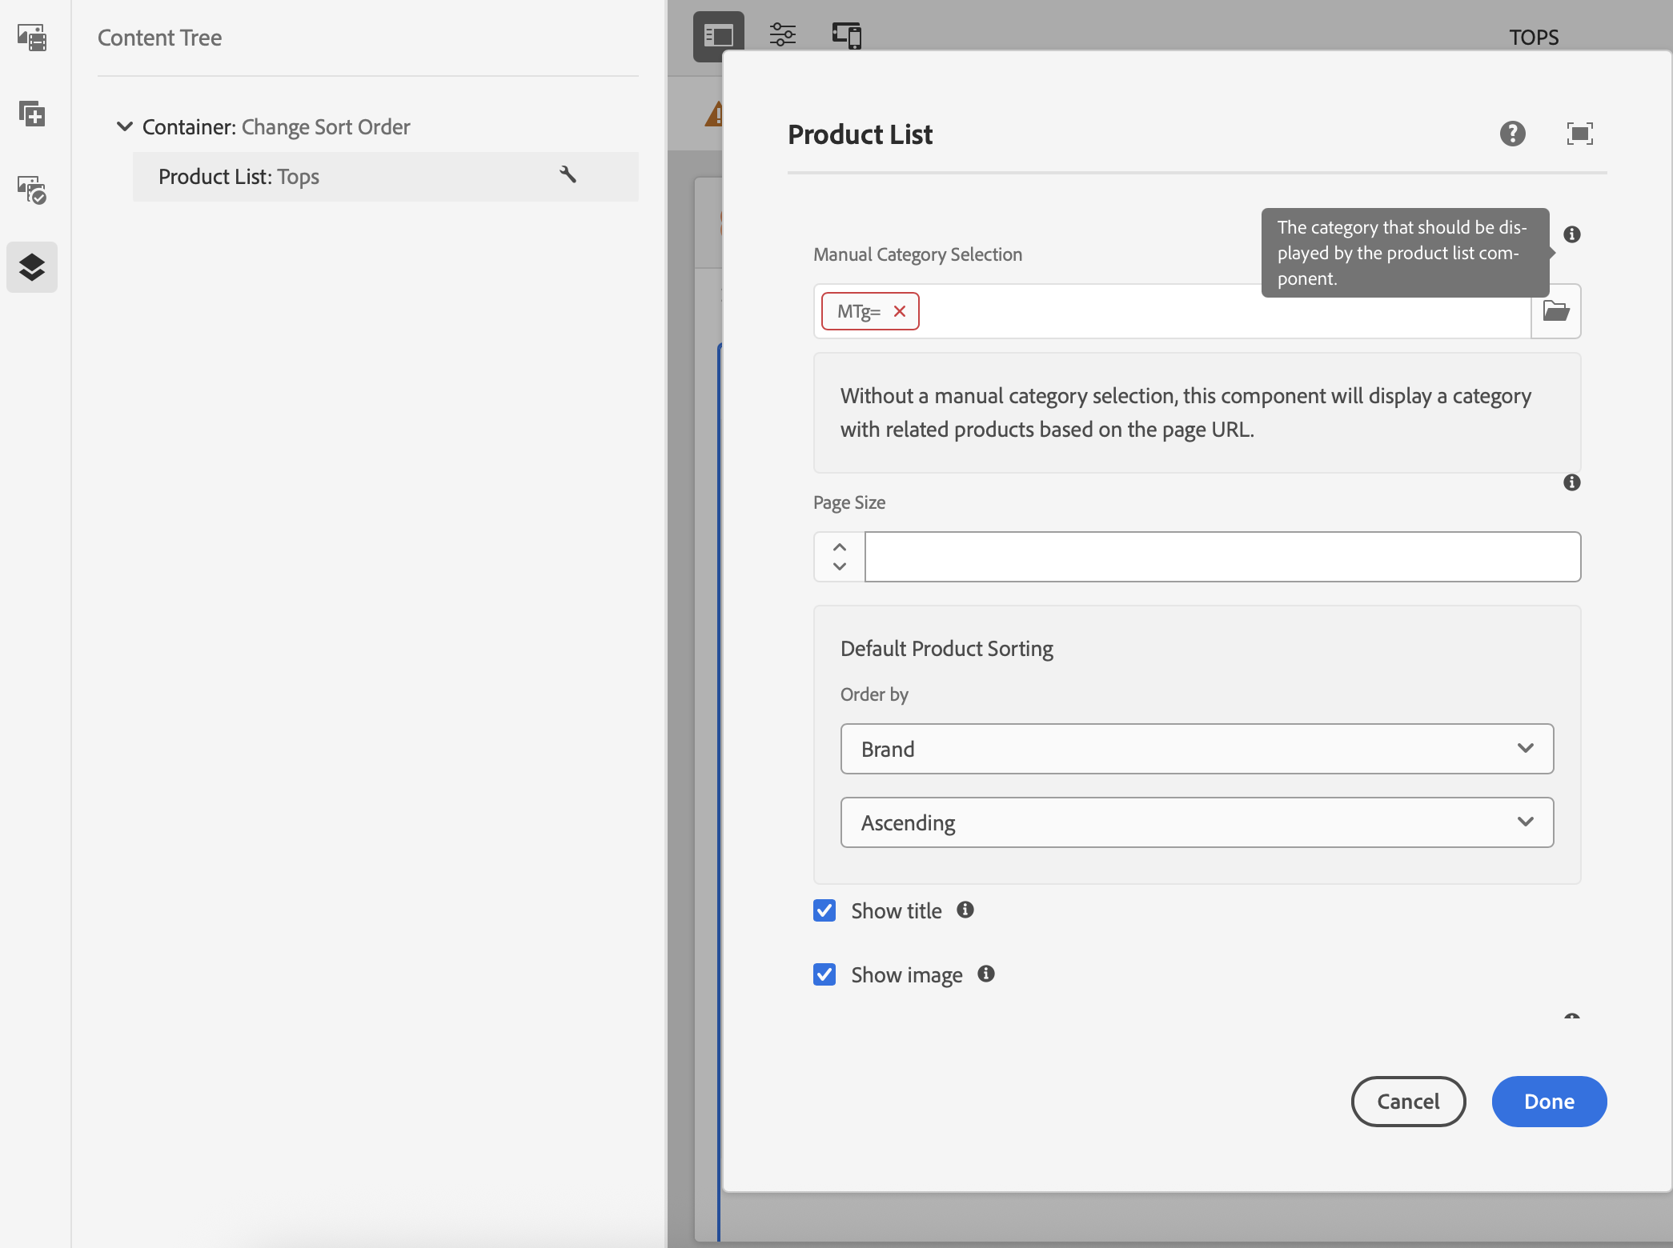
Task: Open the Brand order-by dropdown
Action: coord(1197,749)
